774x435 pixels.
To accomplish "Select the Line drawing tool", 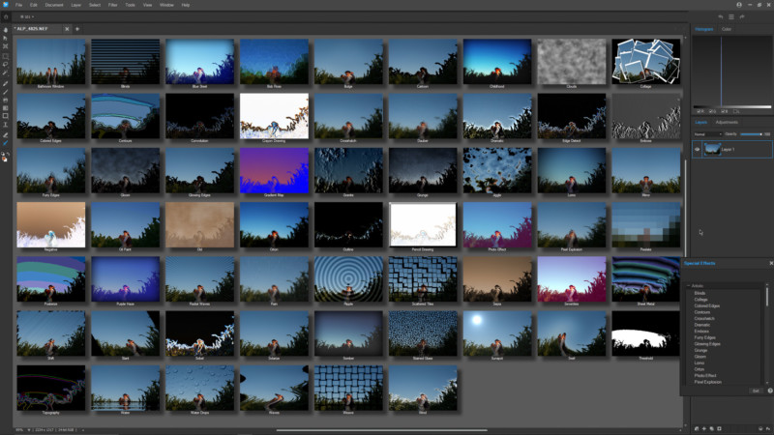I will click(6, 92).
